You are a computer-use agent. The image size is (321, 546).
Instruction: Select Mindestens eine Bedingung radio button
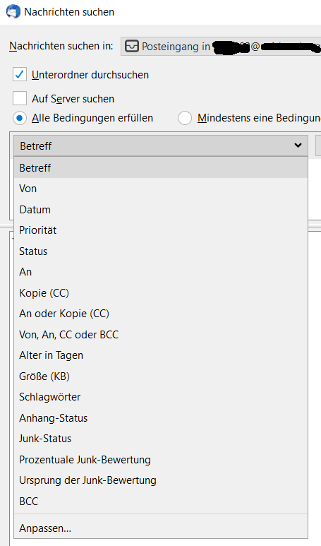(x=185, y=118)
